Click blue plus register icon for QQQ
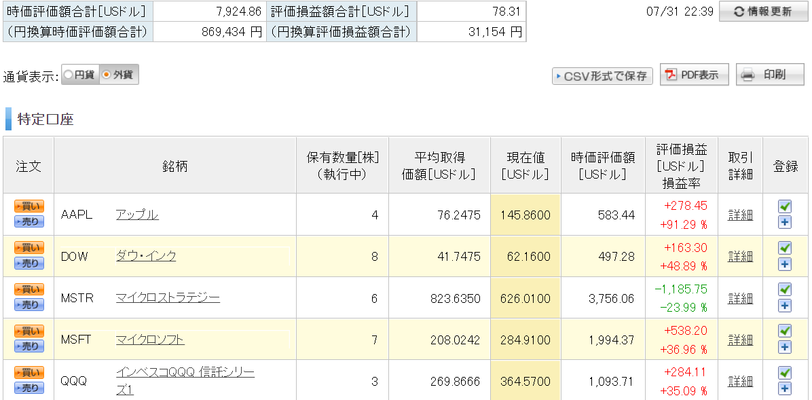The width and height of the screenshot is (812, 400). (x=785, y=388)
